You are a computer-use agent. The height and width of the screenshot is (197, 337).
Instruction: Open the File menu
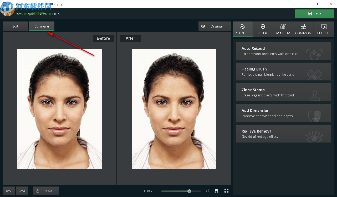pos(7,14)
